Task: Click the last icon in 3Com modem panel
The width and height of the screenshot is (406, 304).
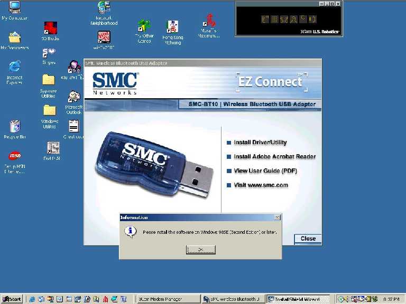Action: click(x=312, y=19)
